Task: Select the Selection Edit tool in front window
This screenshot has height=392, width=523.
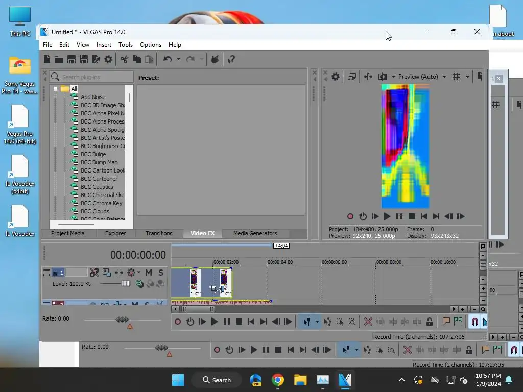Action: click(340, 322)
